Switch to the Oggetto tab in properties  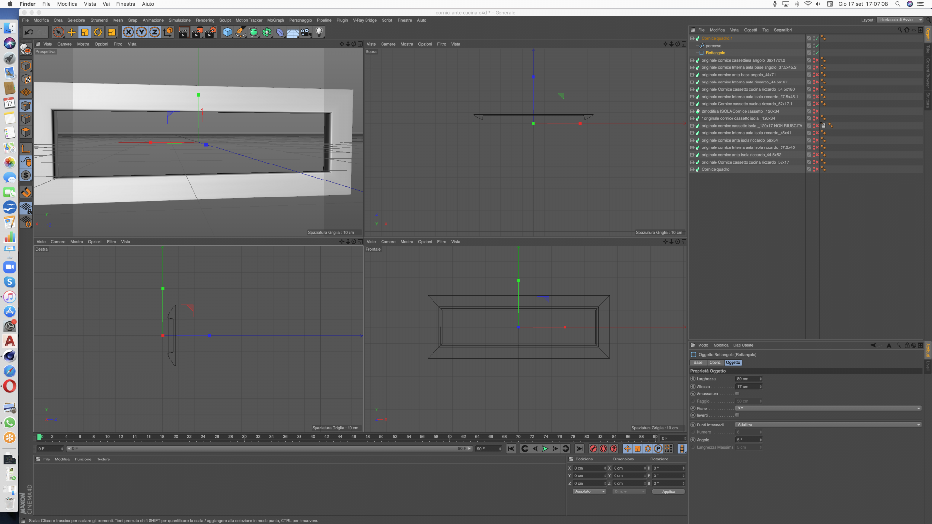[x=733, y=363]
